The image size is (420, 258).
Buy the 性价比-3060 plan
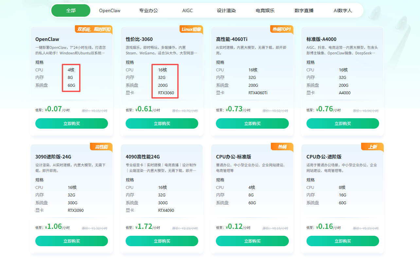pos(162,123)
